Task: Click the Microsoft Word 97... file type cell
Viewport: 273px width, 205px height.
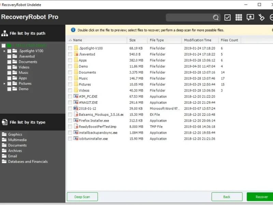Action: pyautogui.click(x=165, y=108)
